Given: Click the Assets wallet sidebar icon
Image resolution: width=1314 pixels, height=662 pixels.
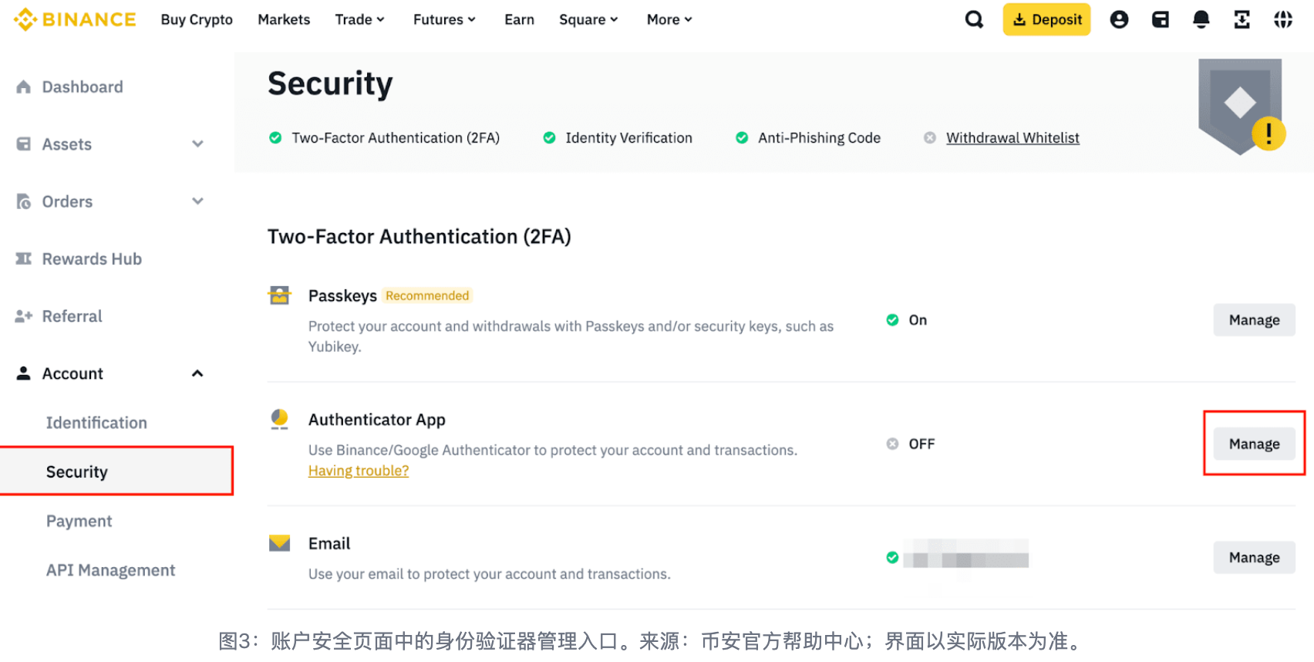Looking at the screenshot, I should tap(24, 144).
